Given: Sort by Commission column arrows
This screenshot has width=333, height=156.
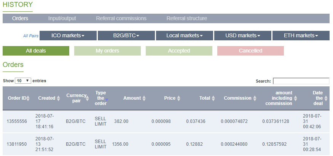Looking at the screenshot, I should 255,98.
